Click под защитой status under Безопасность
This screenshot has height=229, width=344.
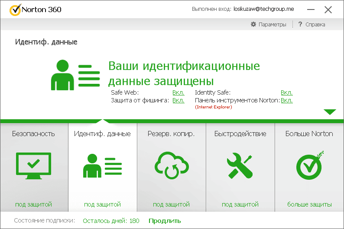pos(33,204)
